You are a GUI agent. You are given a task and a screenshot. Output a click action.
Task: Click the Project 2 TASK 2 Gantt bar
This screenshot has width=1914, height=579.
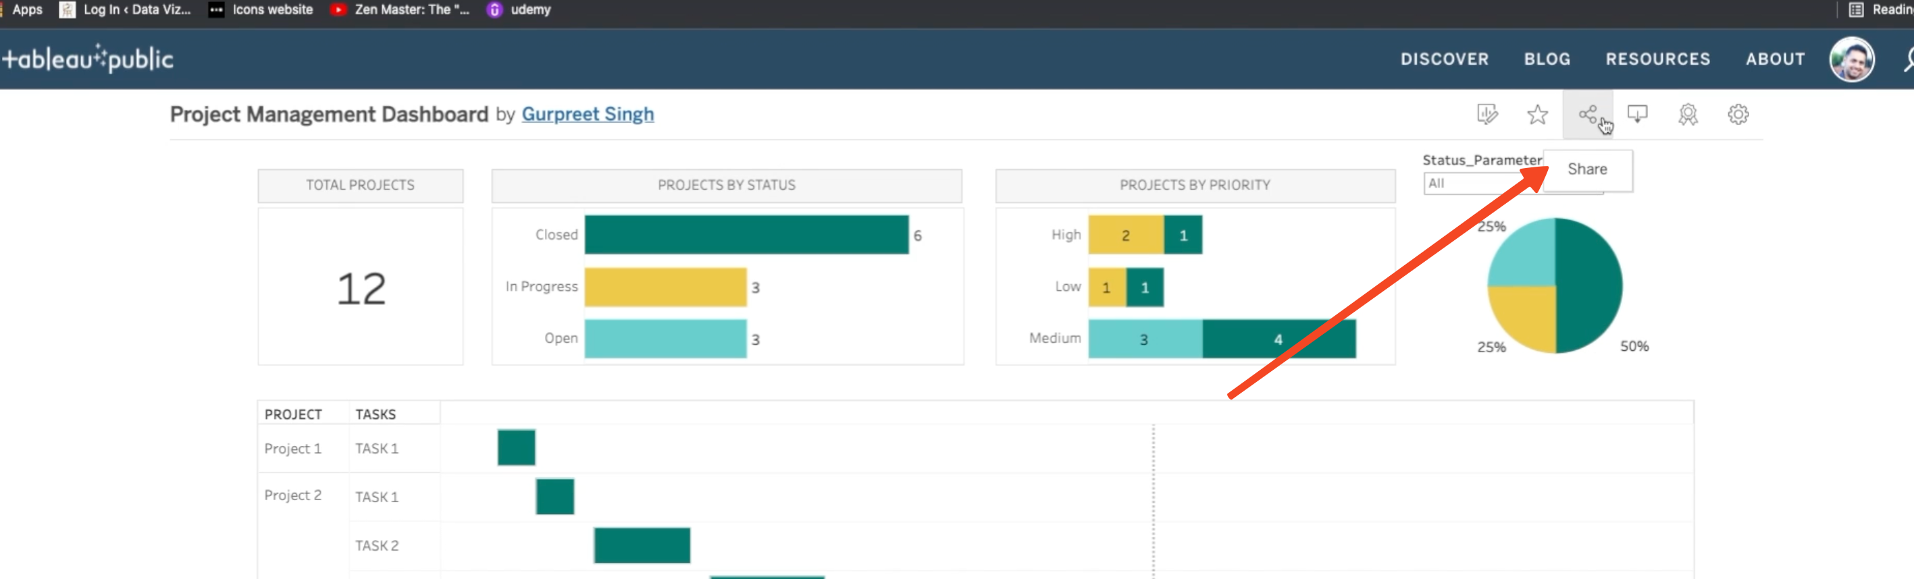pyautogui.click(x=642, y=545)
